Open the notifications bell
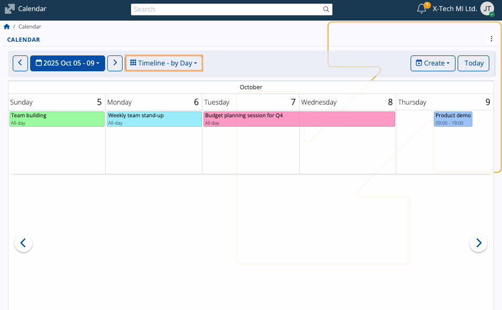 tap(422, 8)
